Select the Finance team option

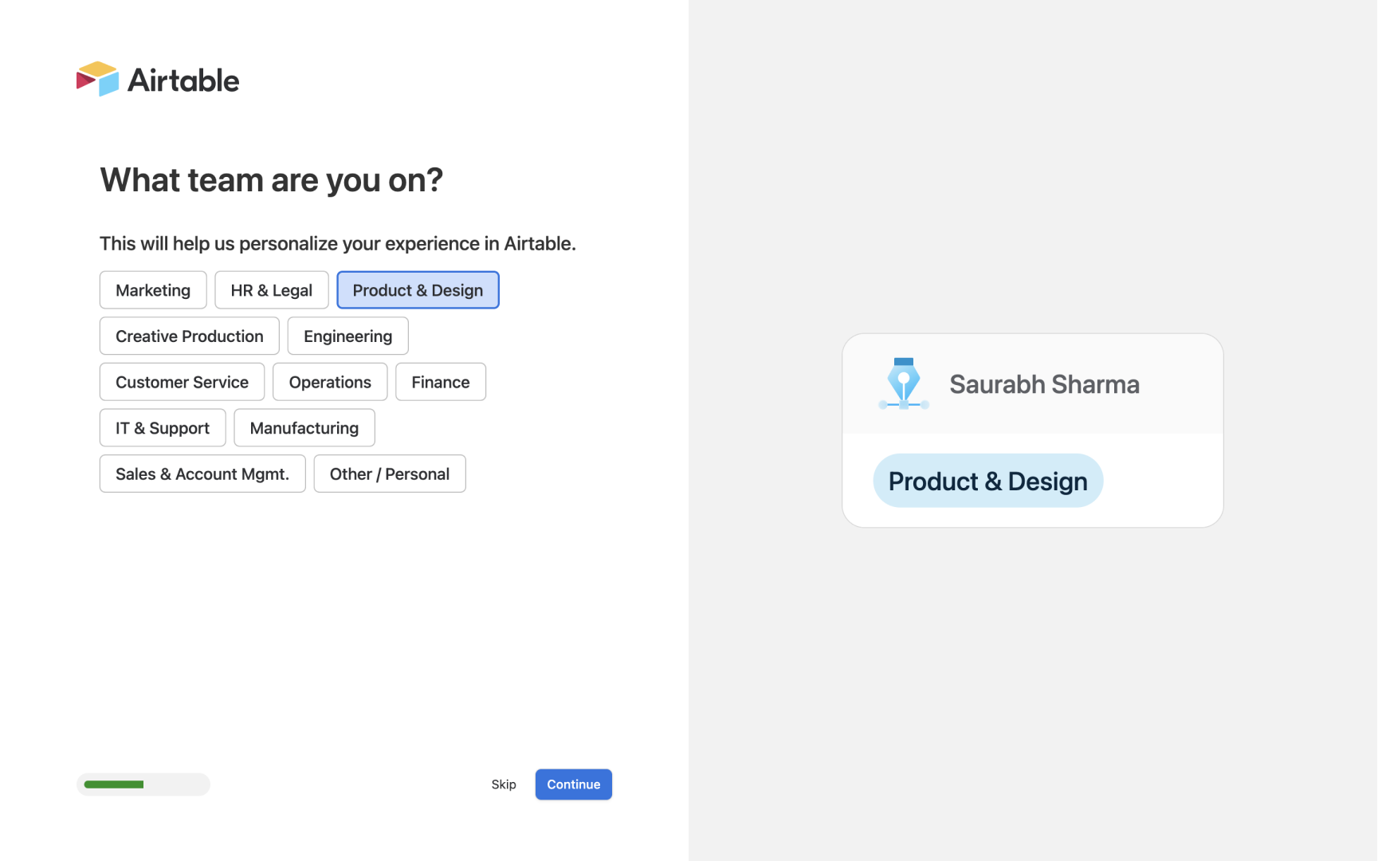pyautogui.click(x=440, y=382)
